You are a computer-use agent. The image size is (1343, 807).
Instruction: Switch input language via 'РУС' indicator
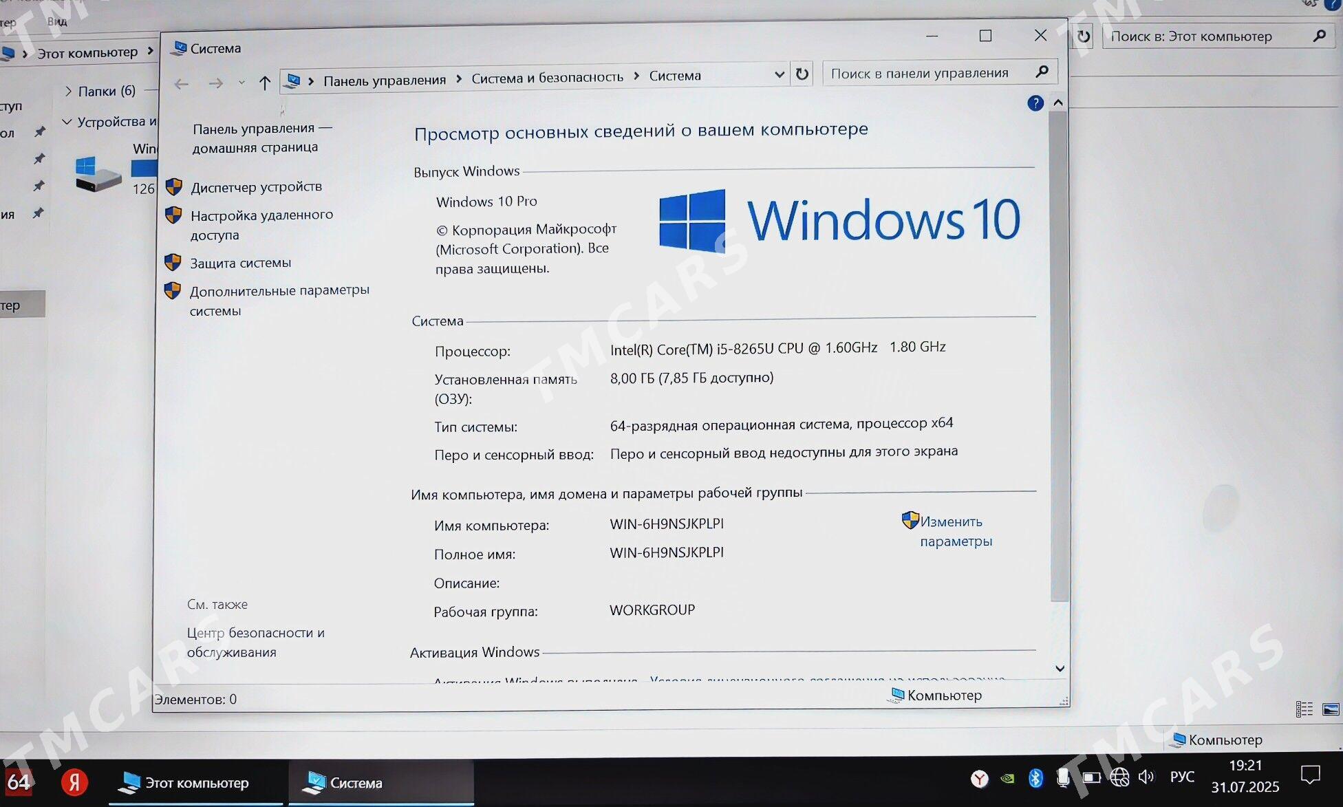[x=1182, y=777]
